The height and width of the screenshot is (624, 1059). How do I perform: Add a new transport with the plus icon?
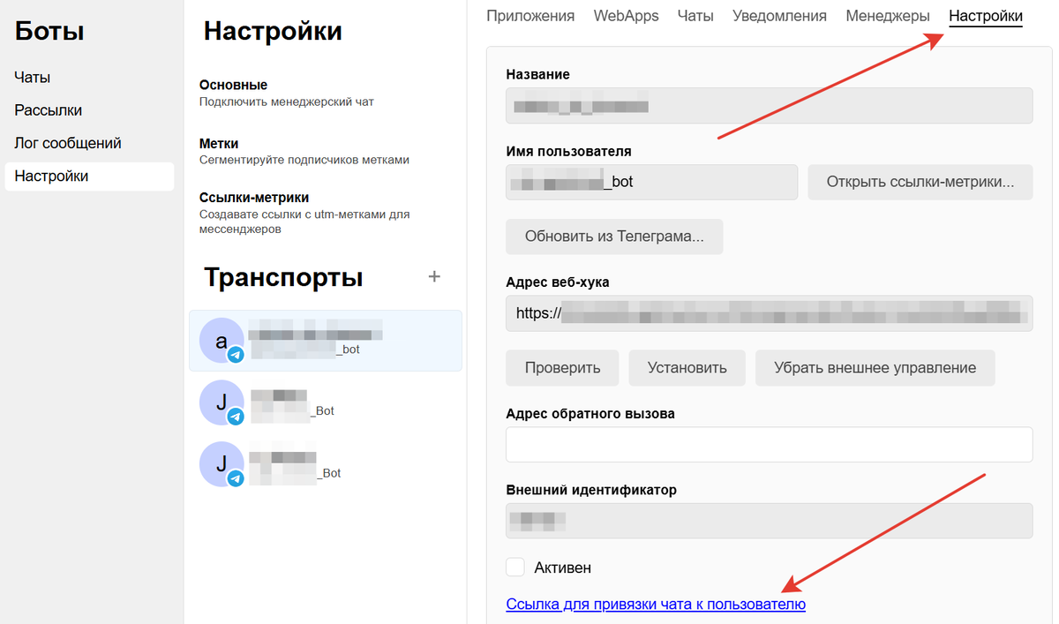click(434, 277)
